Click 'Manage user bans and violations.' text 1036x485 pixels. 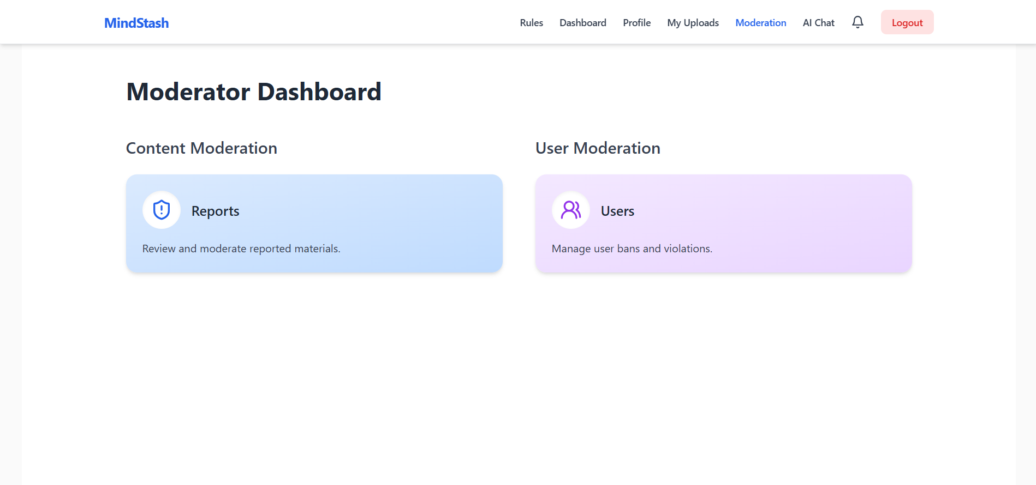click(x=632, y=248)
